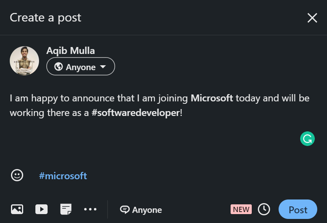Screen dimensions: 327x223
Task: Click the schedule post clock icon
Action: (x=264, y=209)
